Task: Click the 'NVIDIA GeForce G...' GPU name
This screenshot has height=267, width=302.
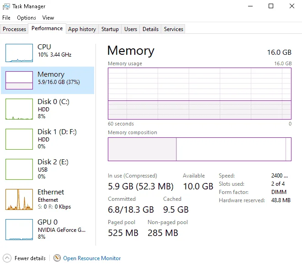Action: (62, 230)
